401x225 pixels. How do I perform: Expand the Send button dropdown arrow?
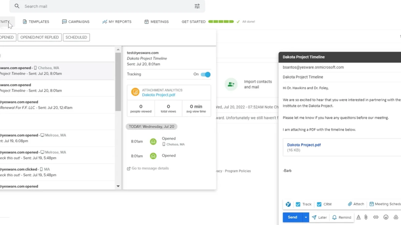click(305, 217)
